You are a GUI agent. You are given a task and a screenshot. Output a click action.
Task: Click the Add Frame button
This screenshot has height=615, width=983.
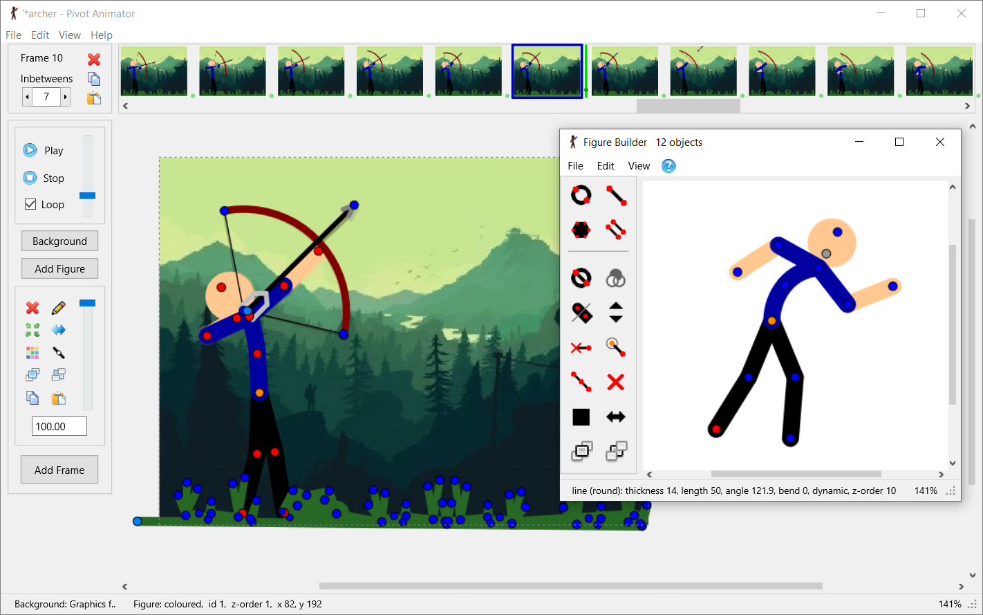point(59,470)
